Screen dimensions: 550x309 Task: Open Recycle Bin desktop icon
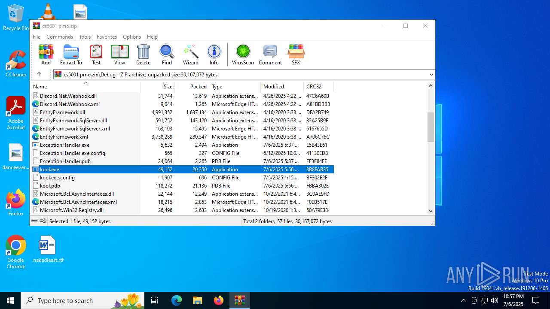coord(16,18)
